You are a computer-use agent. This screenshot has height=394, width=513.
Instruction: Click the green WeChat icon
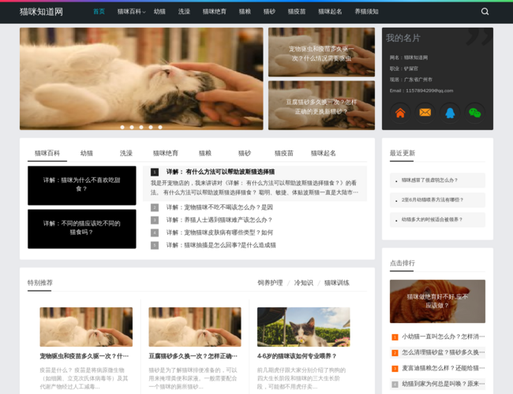tap(474, 113)
